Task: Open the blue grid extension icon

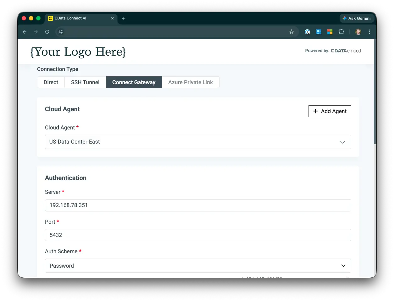Action: [319, 32]
